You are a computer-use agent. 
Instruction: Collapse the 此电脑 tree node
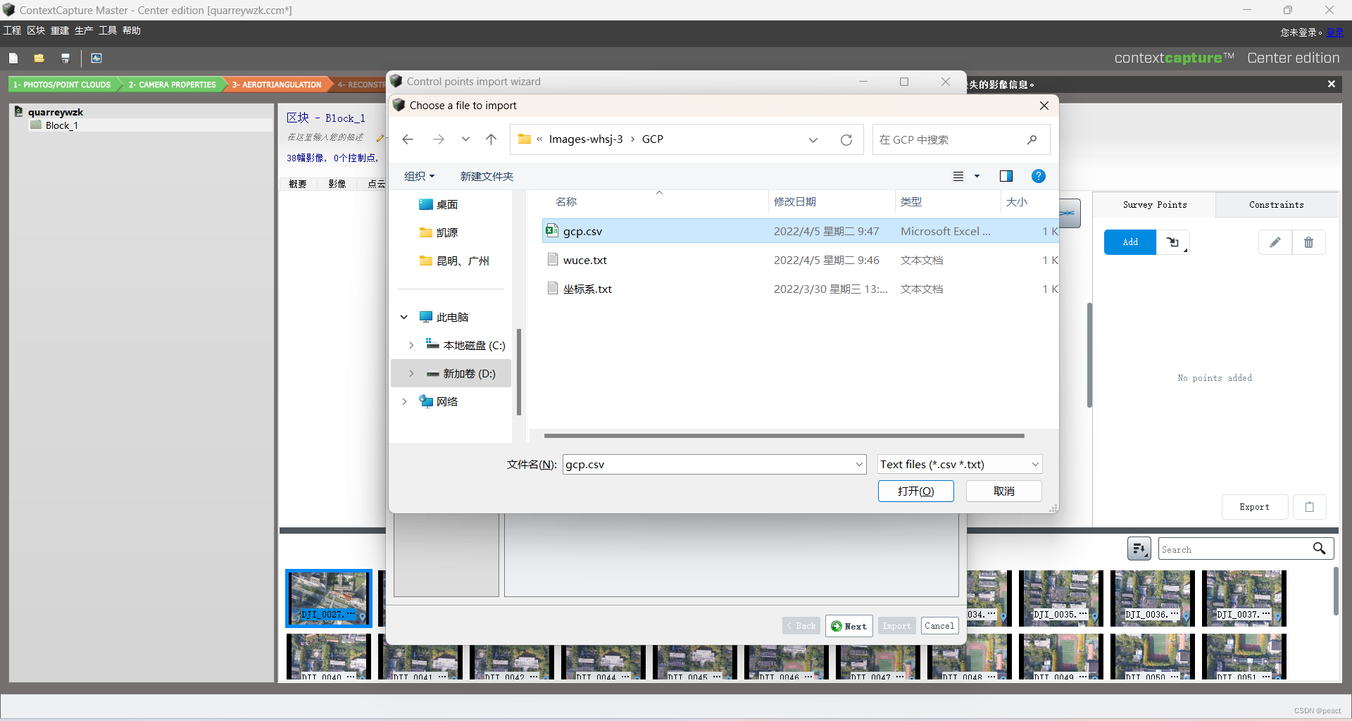click(403, 317)
